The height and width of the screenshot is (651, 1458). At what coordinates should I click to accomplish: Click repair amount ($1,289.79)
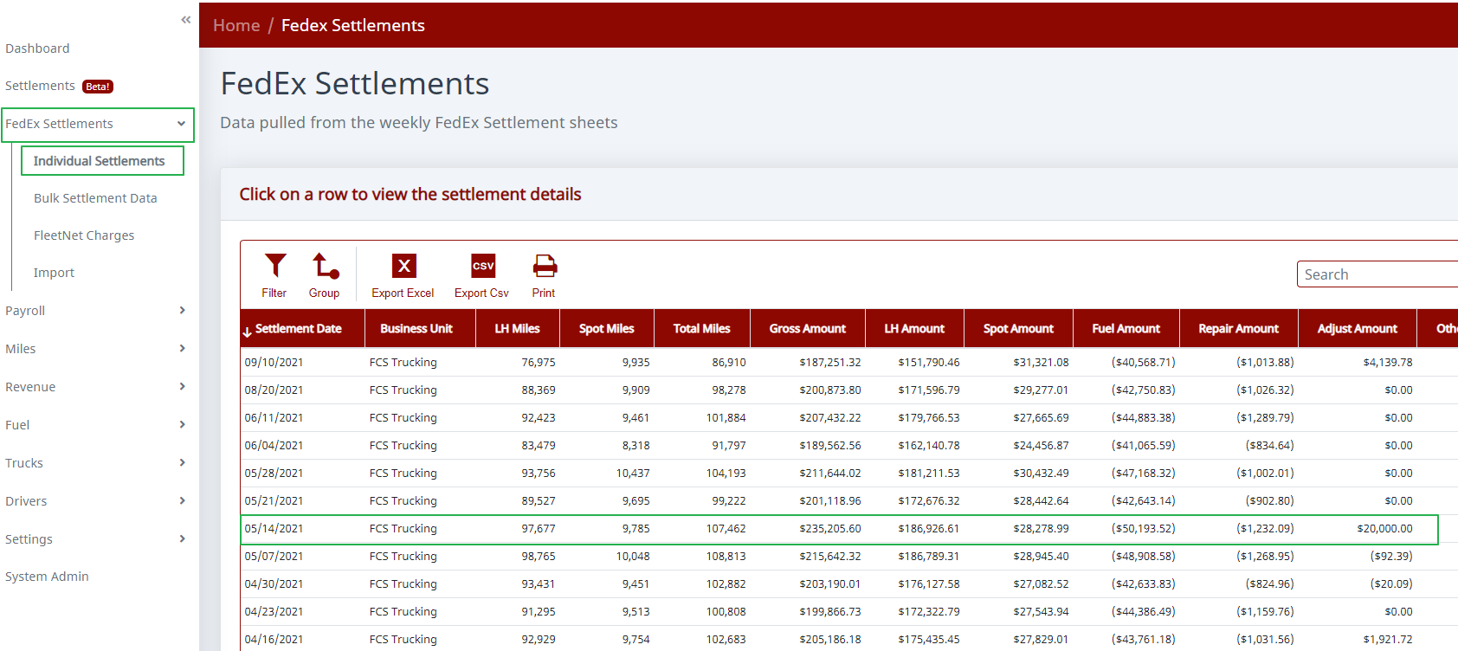click(1266, 418)
